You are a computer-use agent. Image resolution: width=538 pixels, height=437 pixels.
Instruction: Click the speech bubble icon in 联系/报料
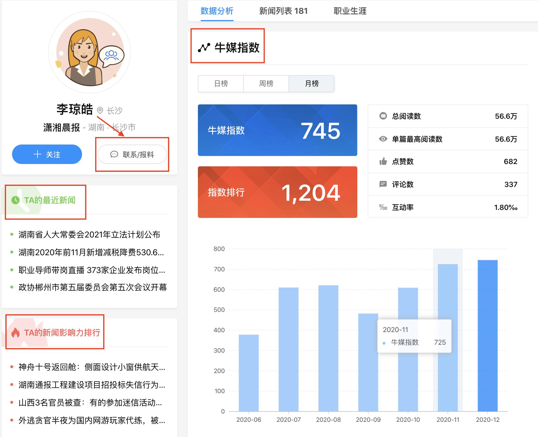tap(114, 154)
